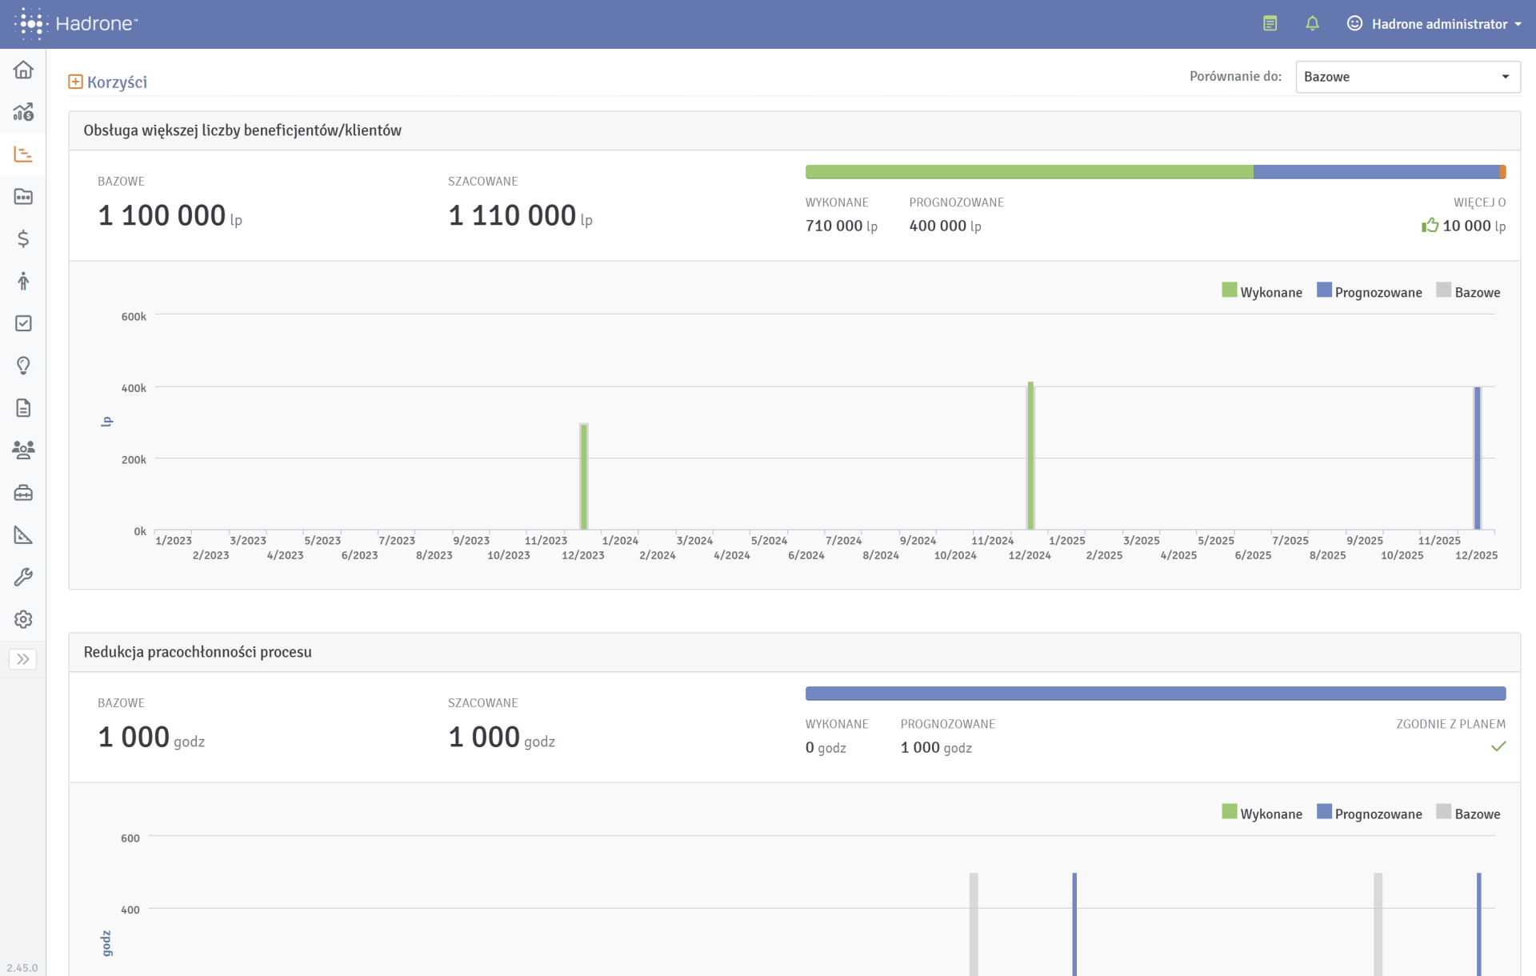The height and width of the screenshot is (976, 1536).
Task: Click the Prognozowane value 400 000 lp
Action: [945, 226]
